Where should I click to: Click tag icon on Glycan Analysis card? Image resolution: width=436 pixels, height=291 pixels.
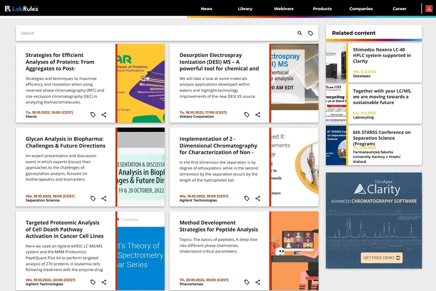pos(93,198)
